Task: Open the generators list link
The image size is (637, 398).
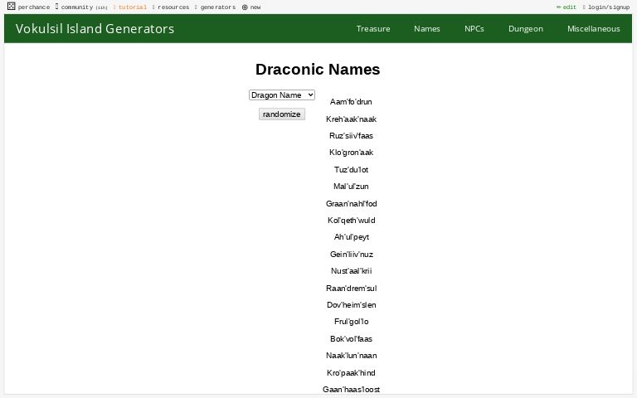Action: click(x=217, y=7)
